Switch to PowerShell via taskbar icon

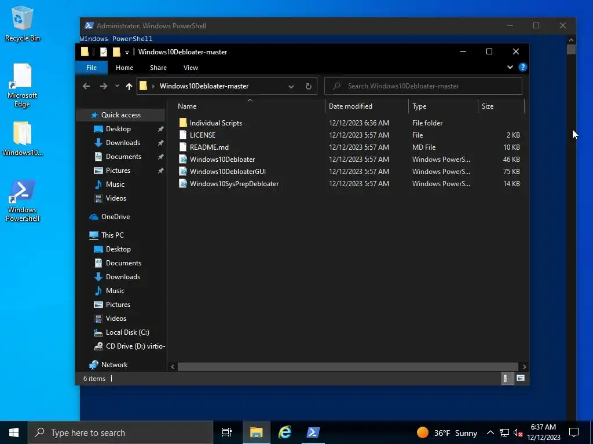tap(313, 432)
